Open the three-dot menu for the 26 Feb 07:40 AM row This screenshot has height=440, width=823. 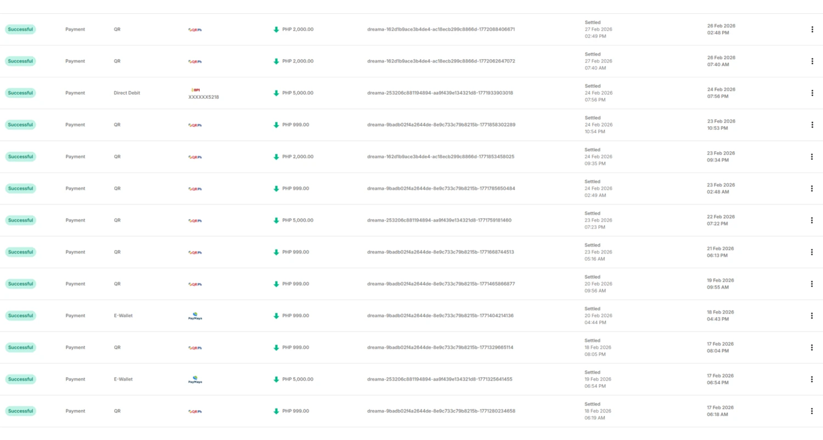(x=812, y=61)
